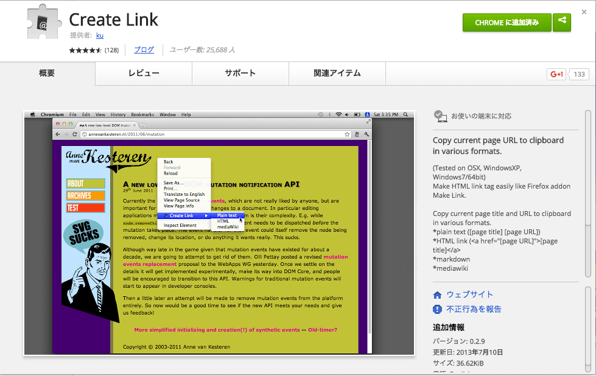Click Translate to English menu entry
Viewport: 596px width, 376px height.
point(184,194)
